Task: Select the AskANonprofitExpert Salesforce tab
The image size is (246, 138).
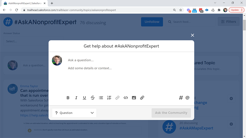Action: [x=25, y=3]
